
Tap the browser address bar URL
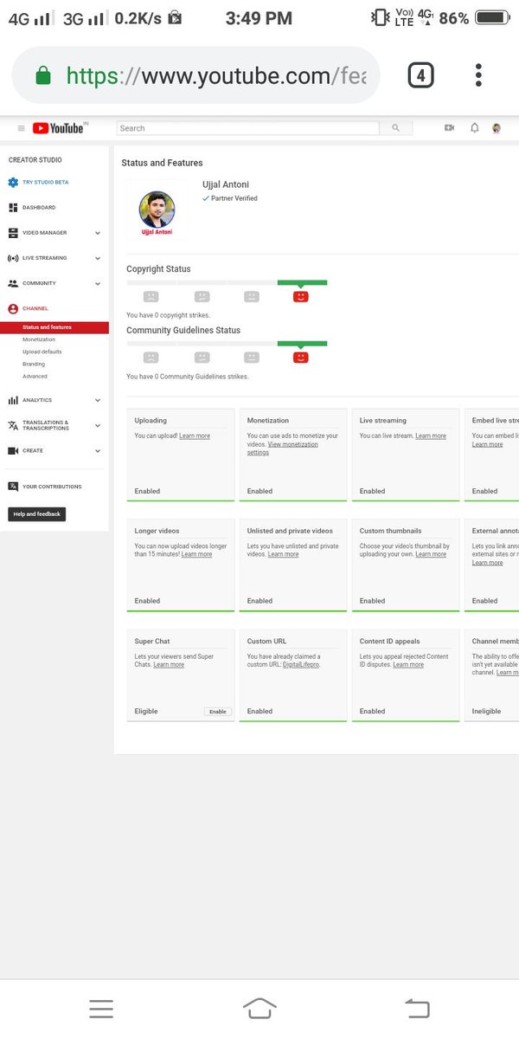pyautogui.click(x=216, y=76)
